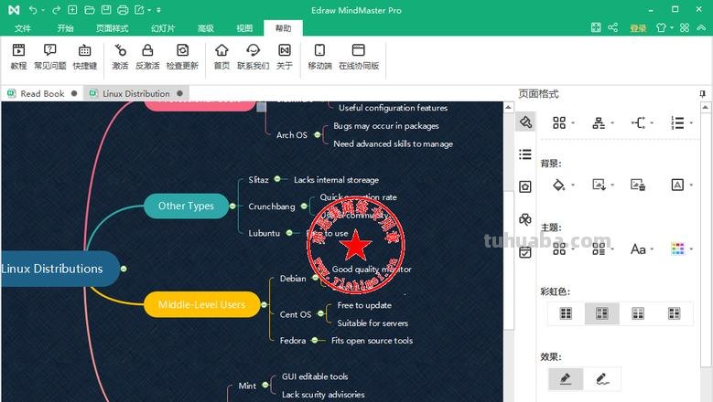Open the outline list sidebar icon
713x402 pixels.
click(x=525, y=154)
